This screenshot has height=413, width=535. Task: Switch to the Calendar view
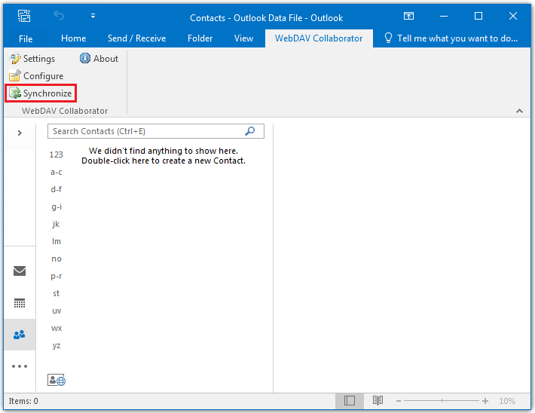click(20, 303)
